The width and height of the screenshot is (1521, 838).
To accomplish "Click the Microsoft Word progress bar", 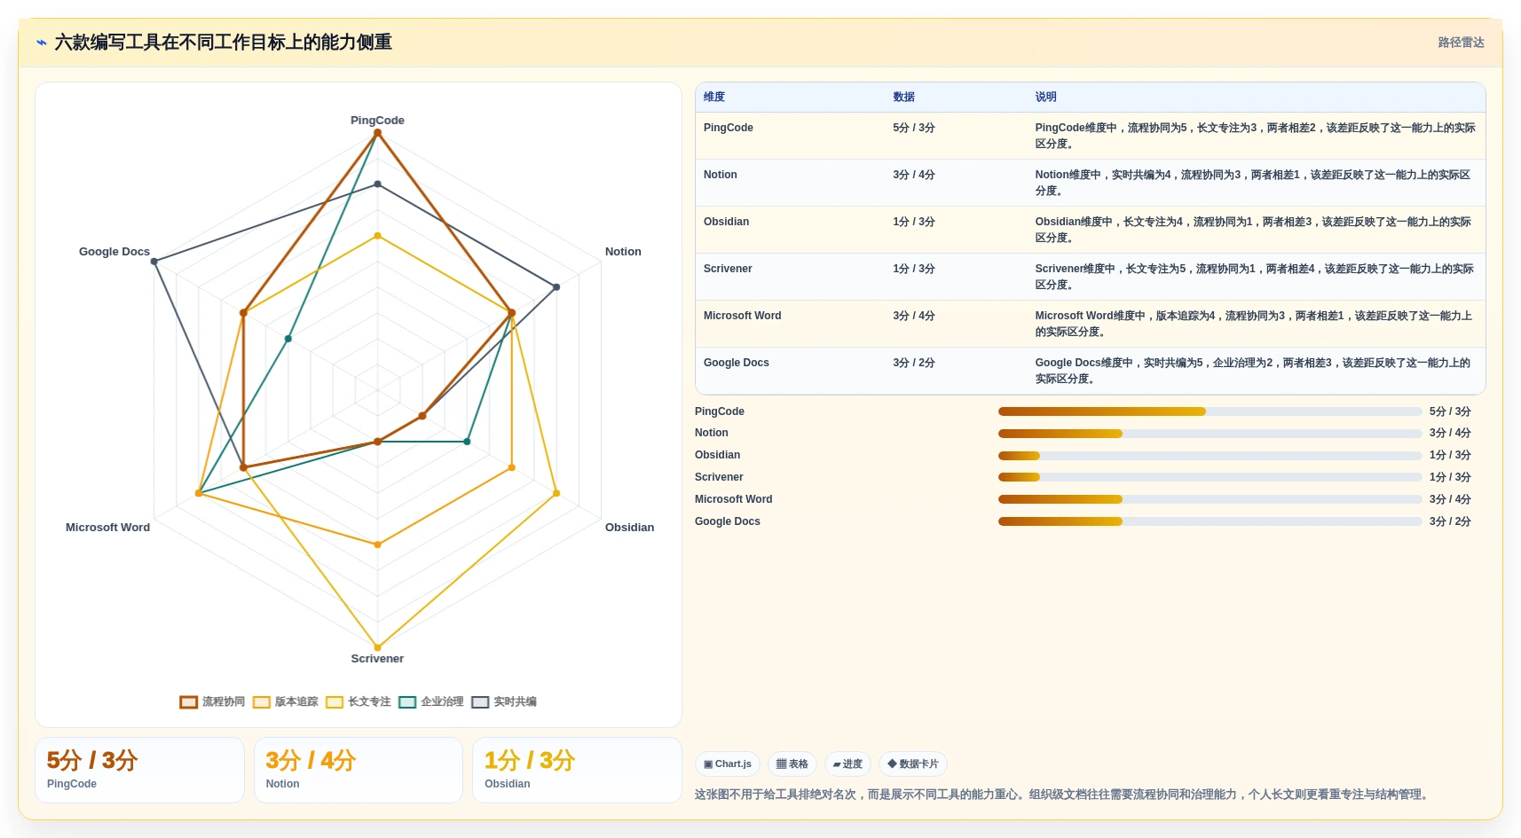I will click(1210, 499).
